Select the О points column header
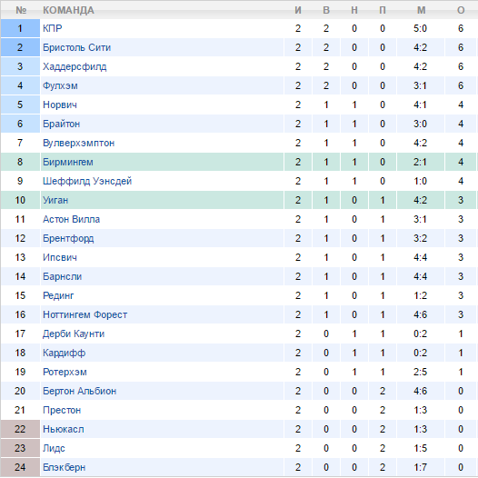Viewport: 478px width, 478px height. pyautogui.click(x=461, y=10)
